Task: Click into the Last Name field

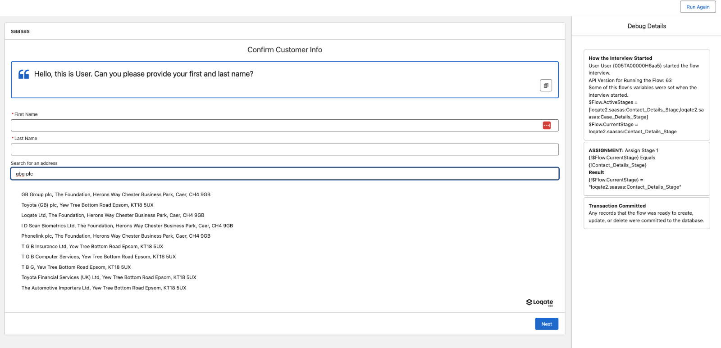Action: (x=284, y=149)
